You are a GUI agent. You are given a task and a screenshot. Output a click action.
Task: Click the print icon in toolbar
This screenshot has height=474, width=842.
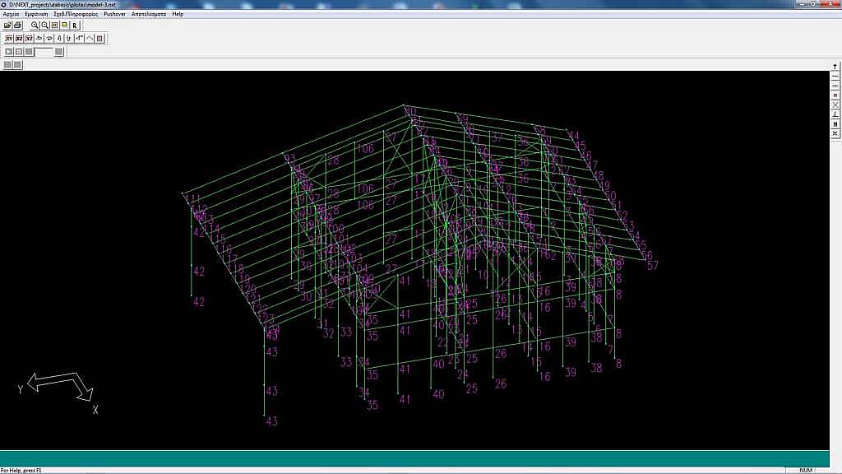[x=18, y=26]
